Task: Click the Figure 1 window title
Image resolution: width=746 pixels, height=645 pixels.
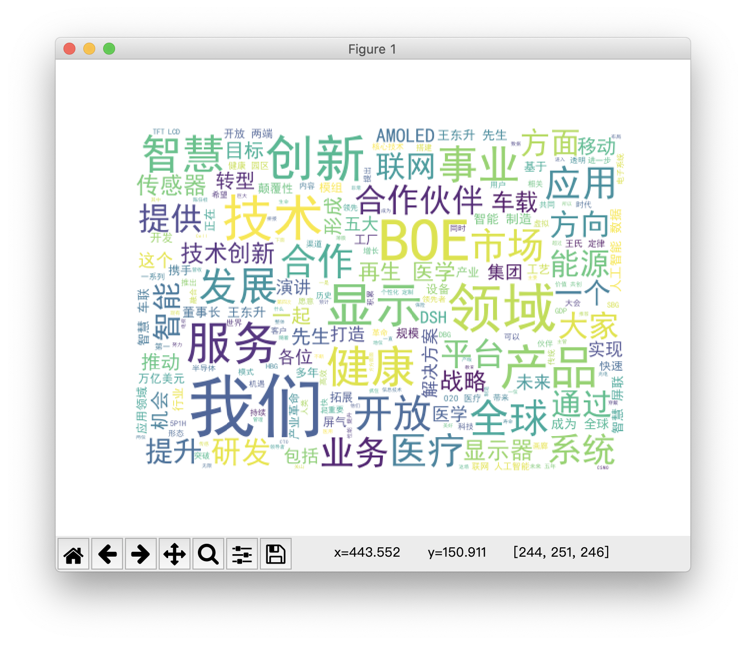Action: pos(372,49)
